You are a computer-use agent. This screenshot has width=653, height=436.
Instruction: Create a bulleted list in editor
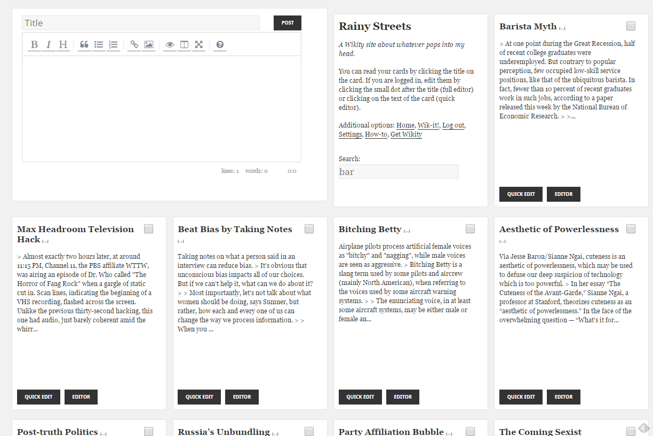[x=99, y=45]
